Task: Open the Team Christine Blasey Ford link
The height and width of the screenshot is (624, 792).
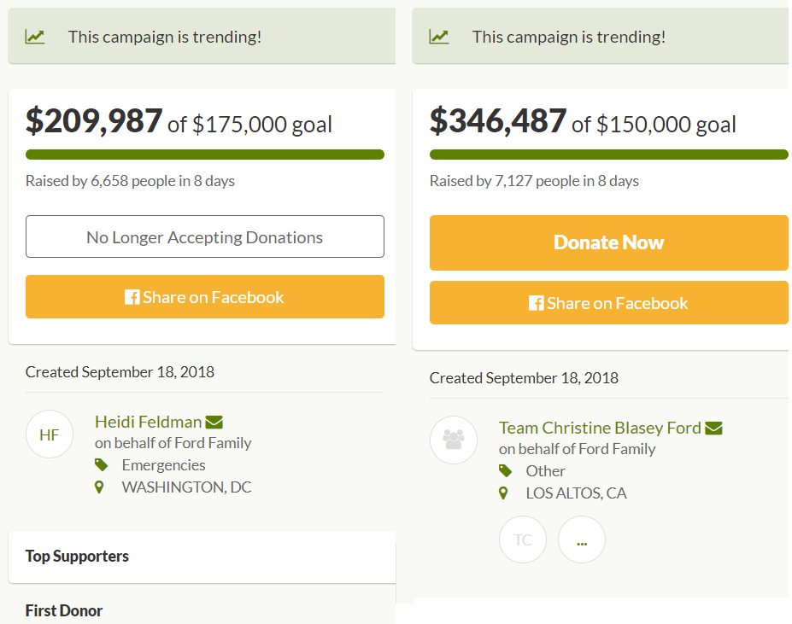Action: click(x=600, y=428)
